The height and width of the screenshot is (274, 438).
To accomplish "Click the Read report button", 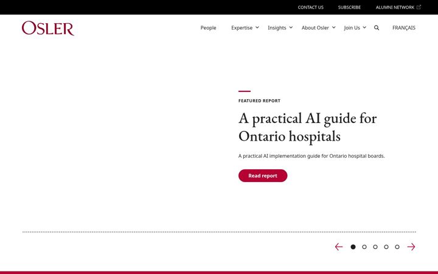I will coord(263,175).
